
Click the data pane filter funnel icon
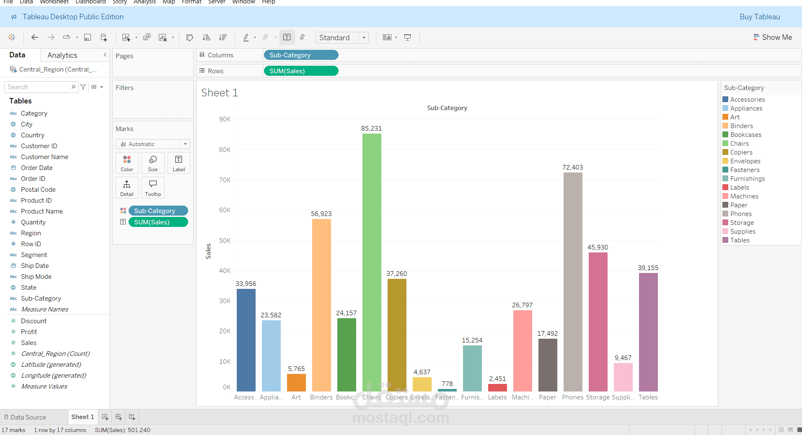click(83, 87)
